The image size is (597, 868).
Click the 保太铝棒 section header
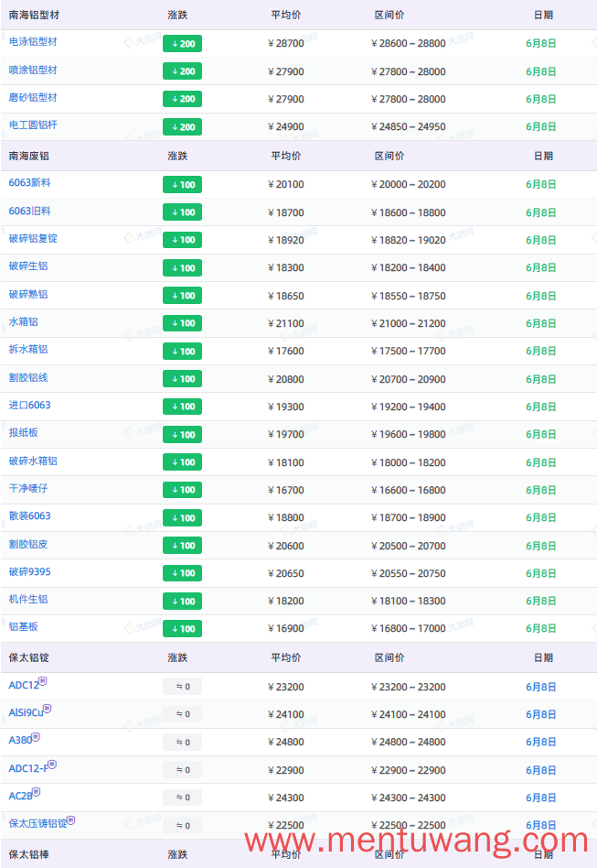pos(28,854)
